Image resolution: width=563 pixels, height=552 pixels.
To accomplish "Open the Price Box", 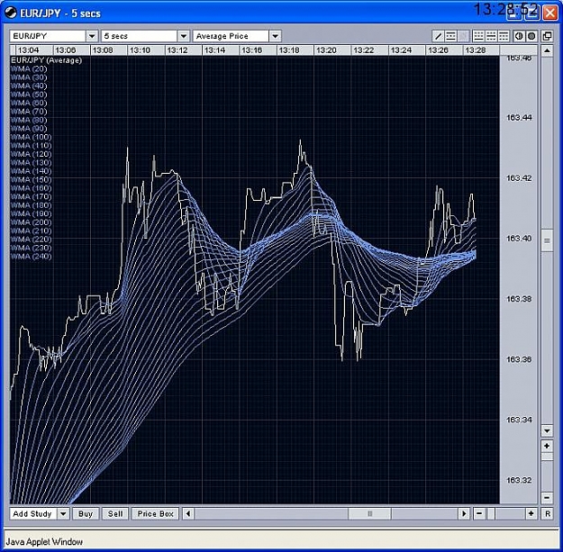I will coord(155,513).
